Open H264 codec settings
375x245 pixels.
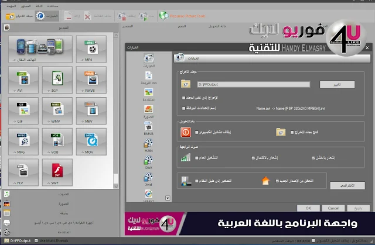(x=148, y=146)
